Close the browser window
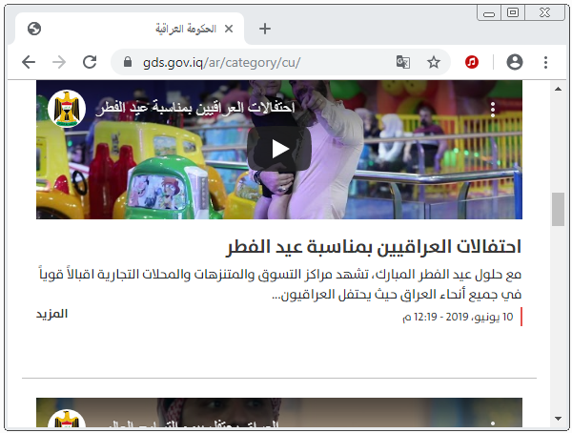 pyautogui.click(x=544, y=12)
